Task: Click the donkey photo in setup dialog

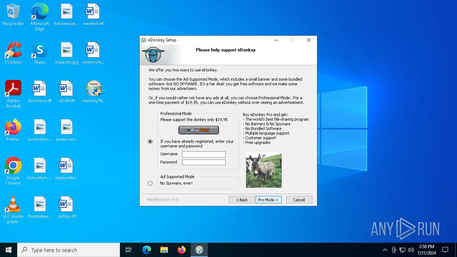Action: click(264, 170)
